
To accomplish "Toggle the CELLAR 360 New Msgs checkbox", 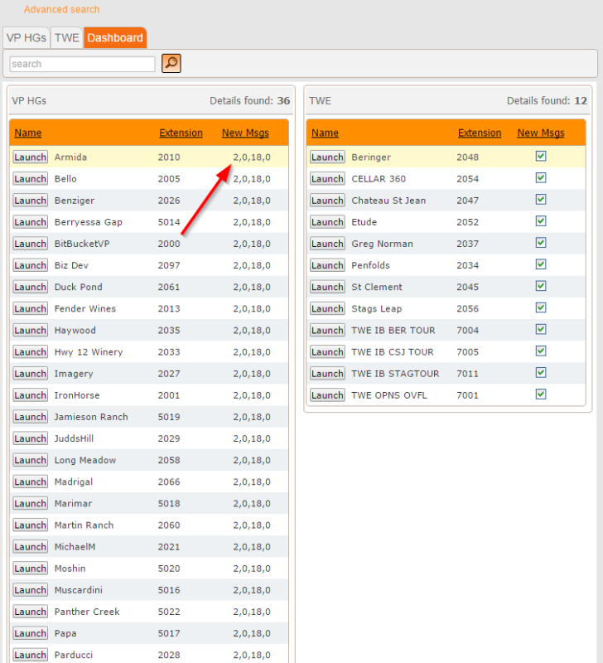I will 541,177.
